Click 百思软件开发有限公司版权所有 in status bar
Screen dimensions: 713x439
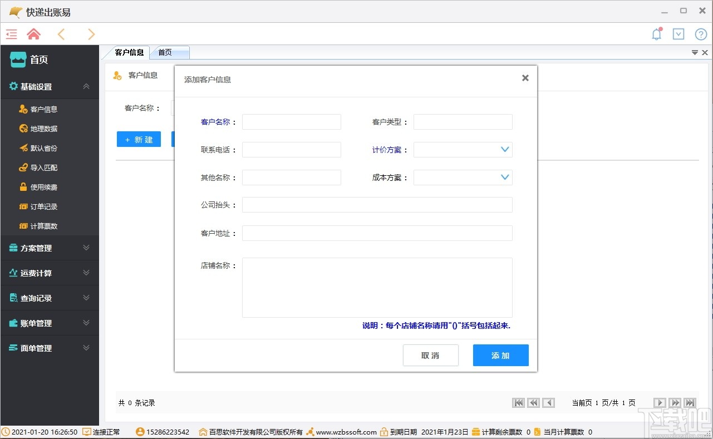coord(251,432)
